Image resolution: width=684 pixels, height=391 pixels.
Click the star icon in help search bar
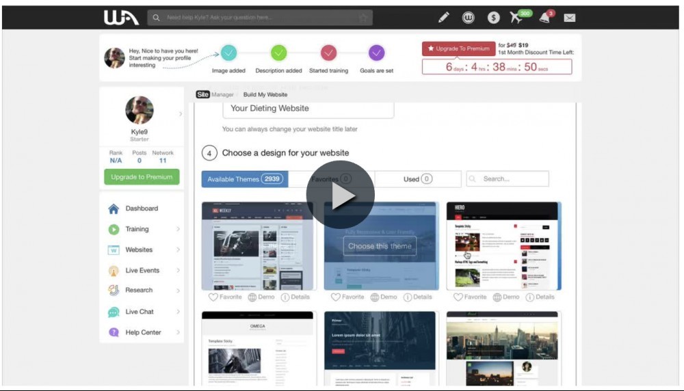coord(363,18)
